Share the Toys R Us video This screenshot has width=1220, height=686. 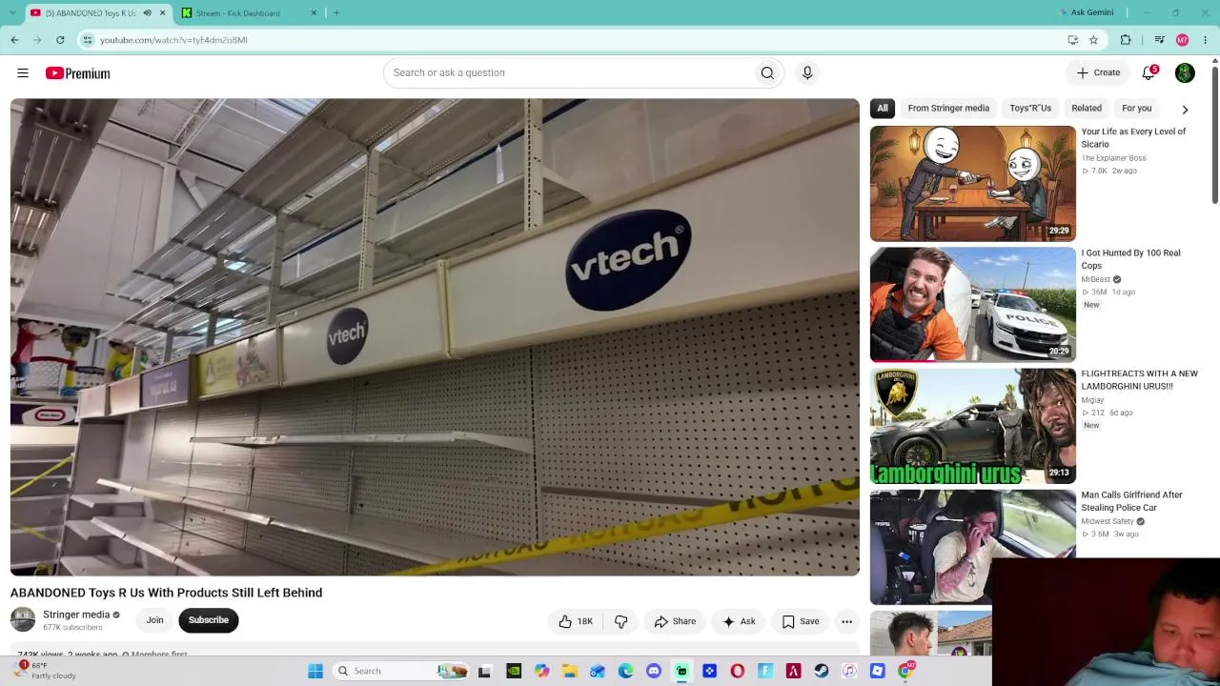[675, 621]
